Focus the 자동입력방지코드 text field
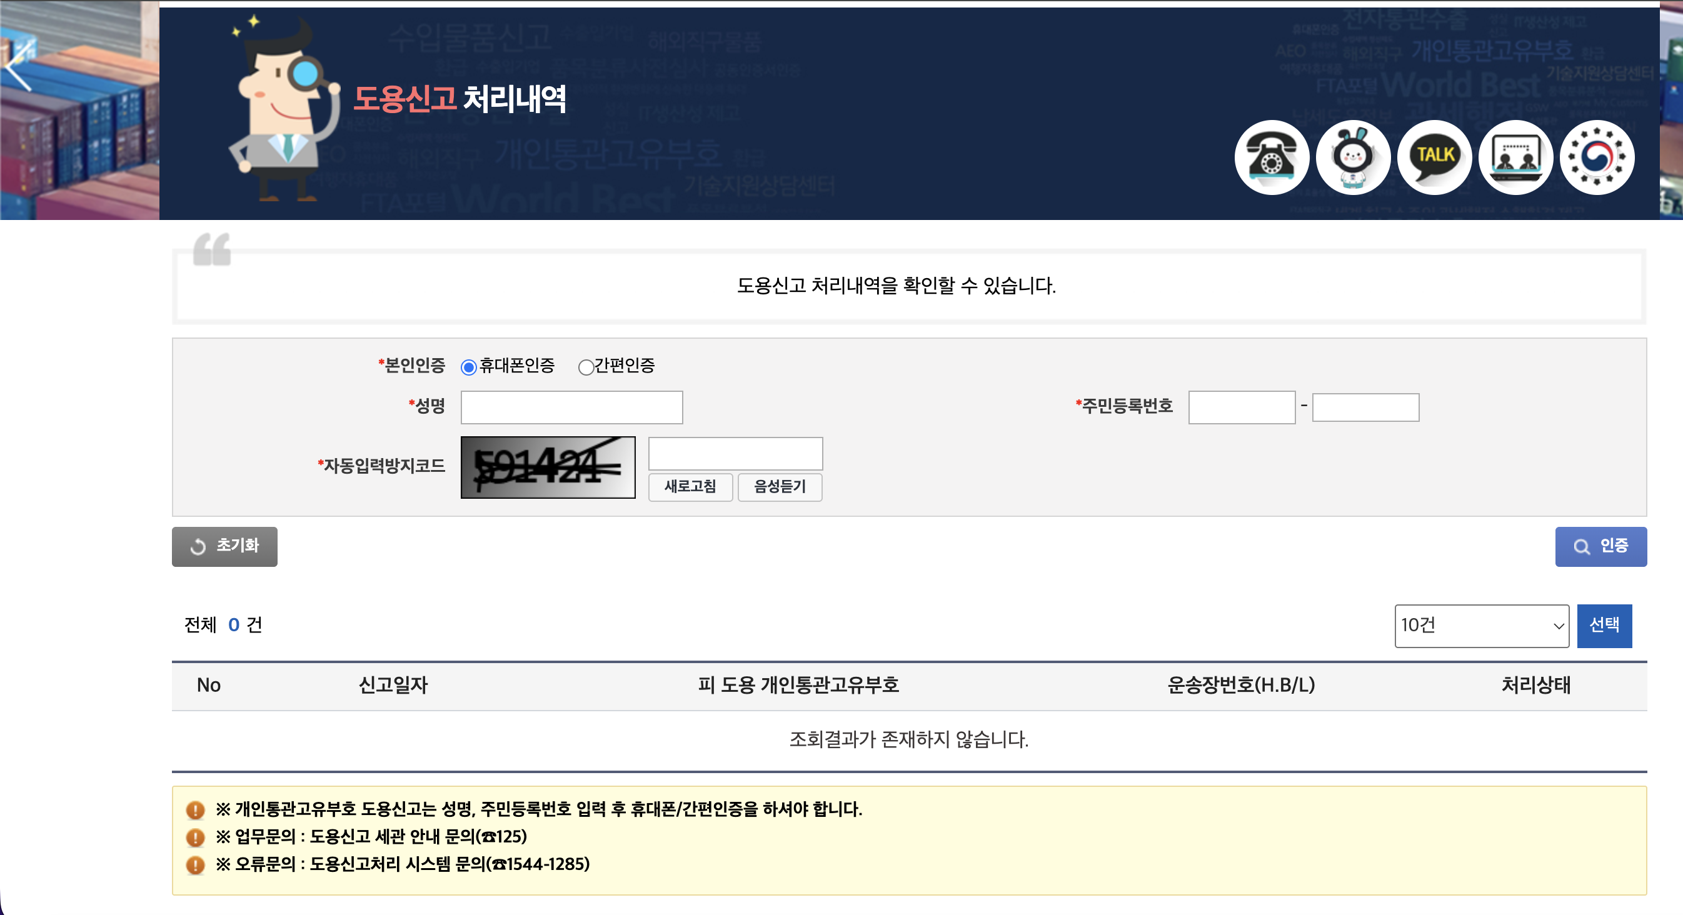The image size is (1683, 915). 735,453
